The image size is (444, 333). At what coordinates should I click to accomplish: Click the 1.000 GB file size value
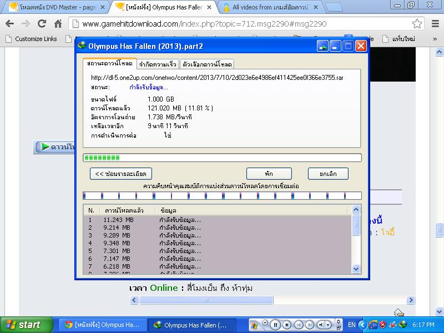coord(161,99)
